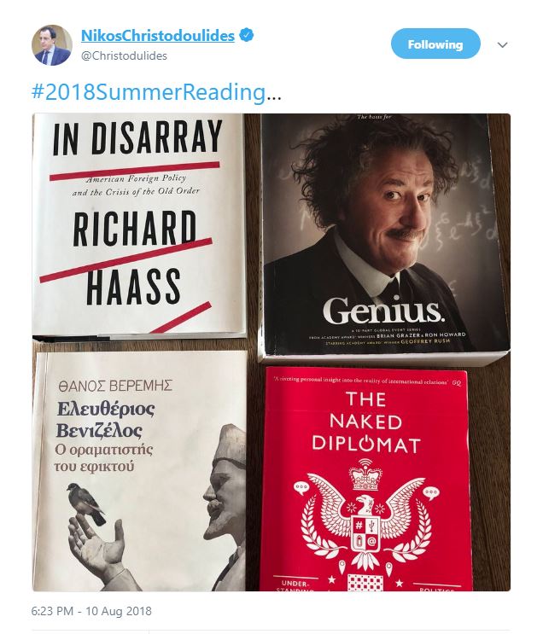543x634 pixels.
Task: Expand the tweet options chevron
Action: pyautogui.click(x=502, y=45)
